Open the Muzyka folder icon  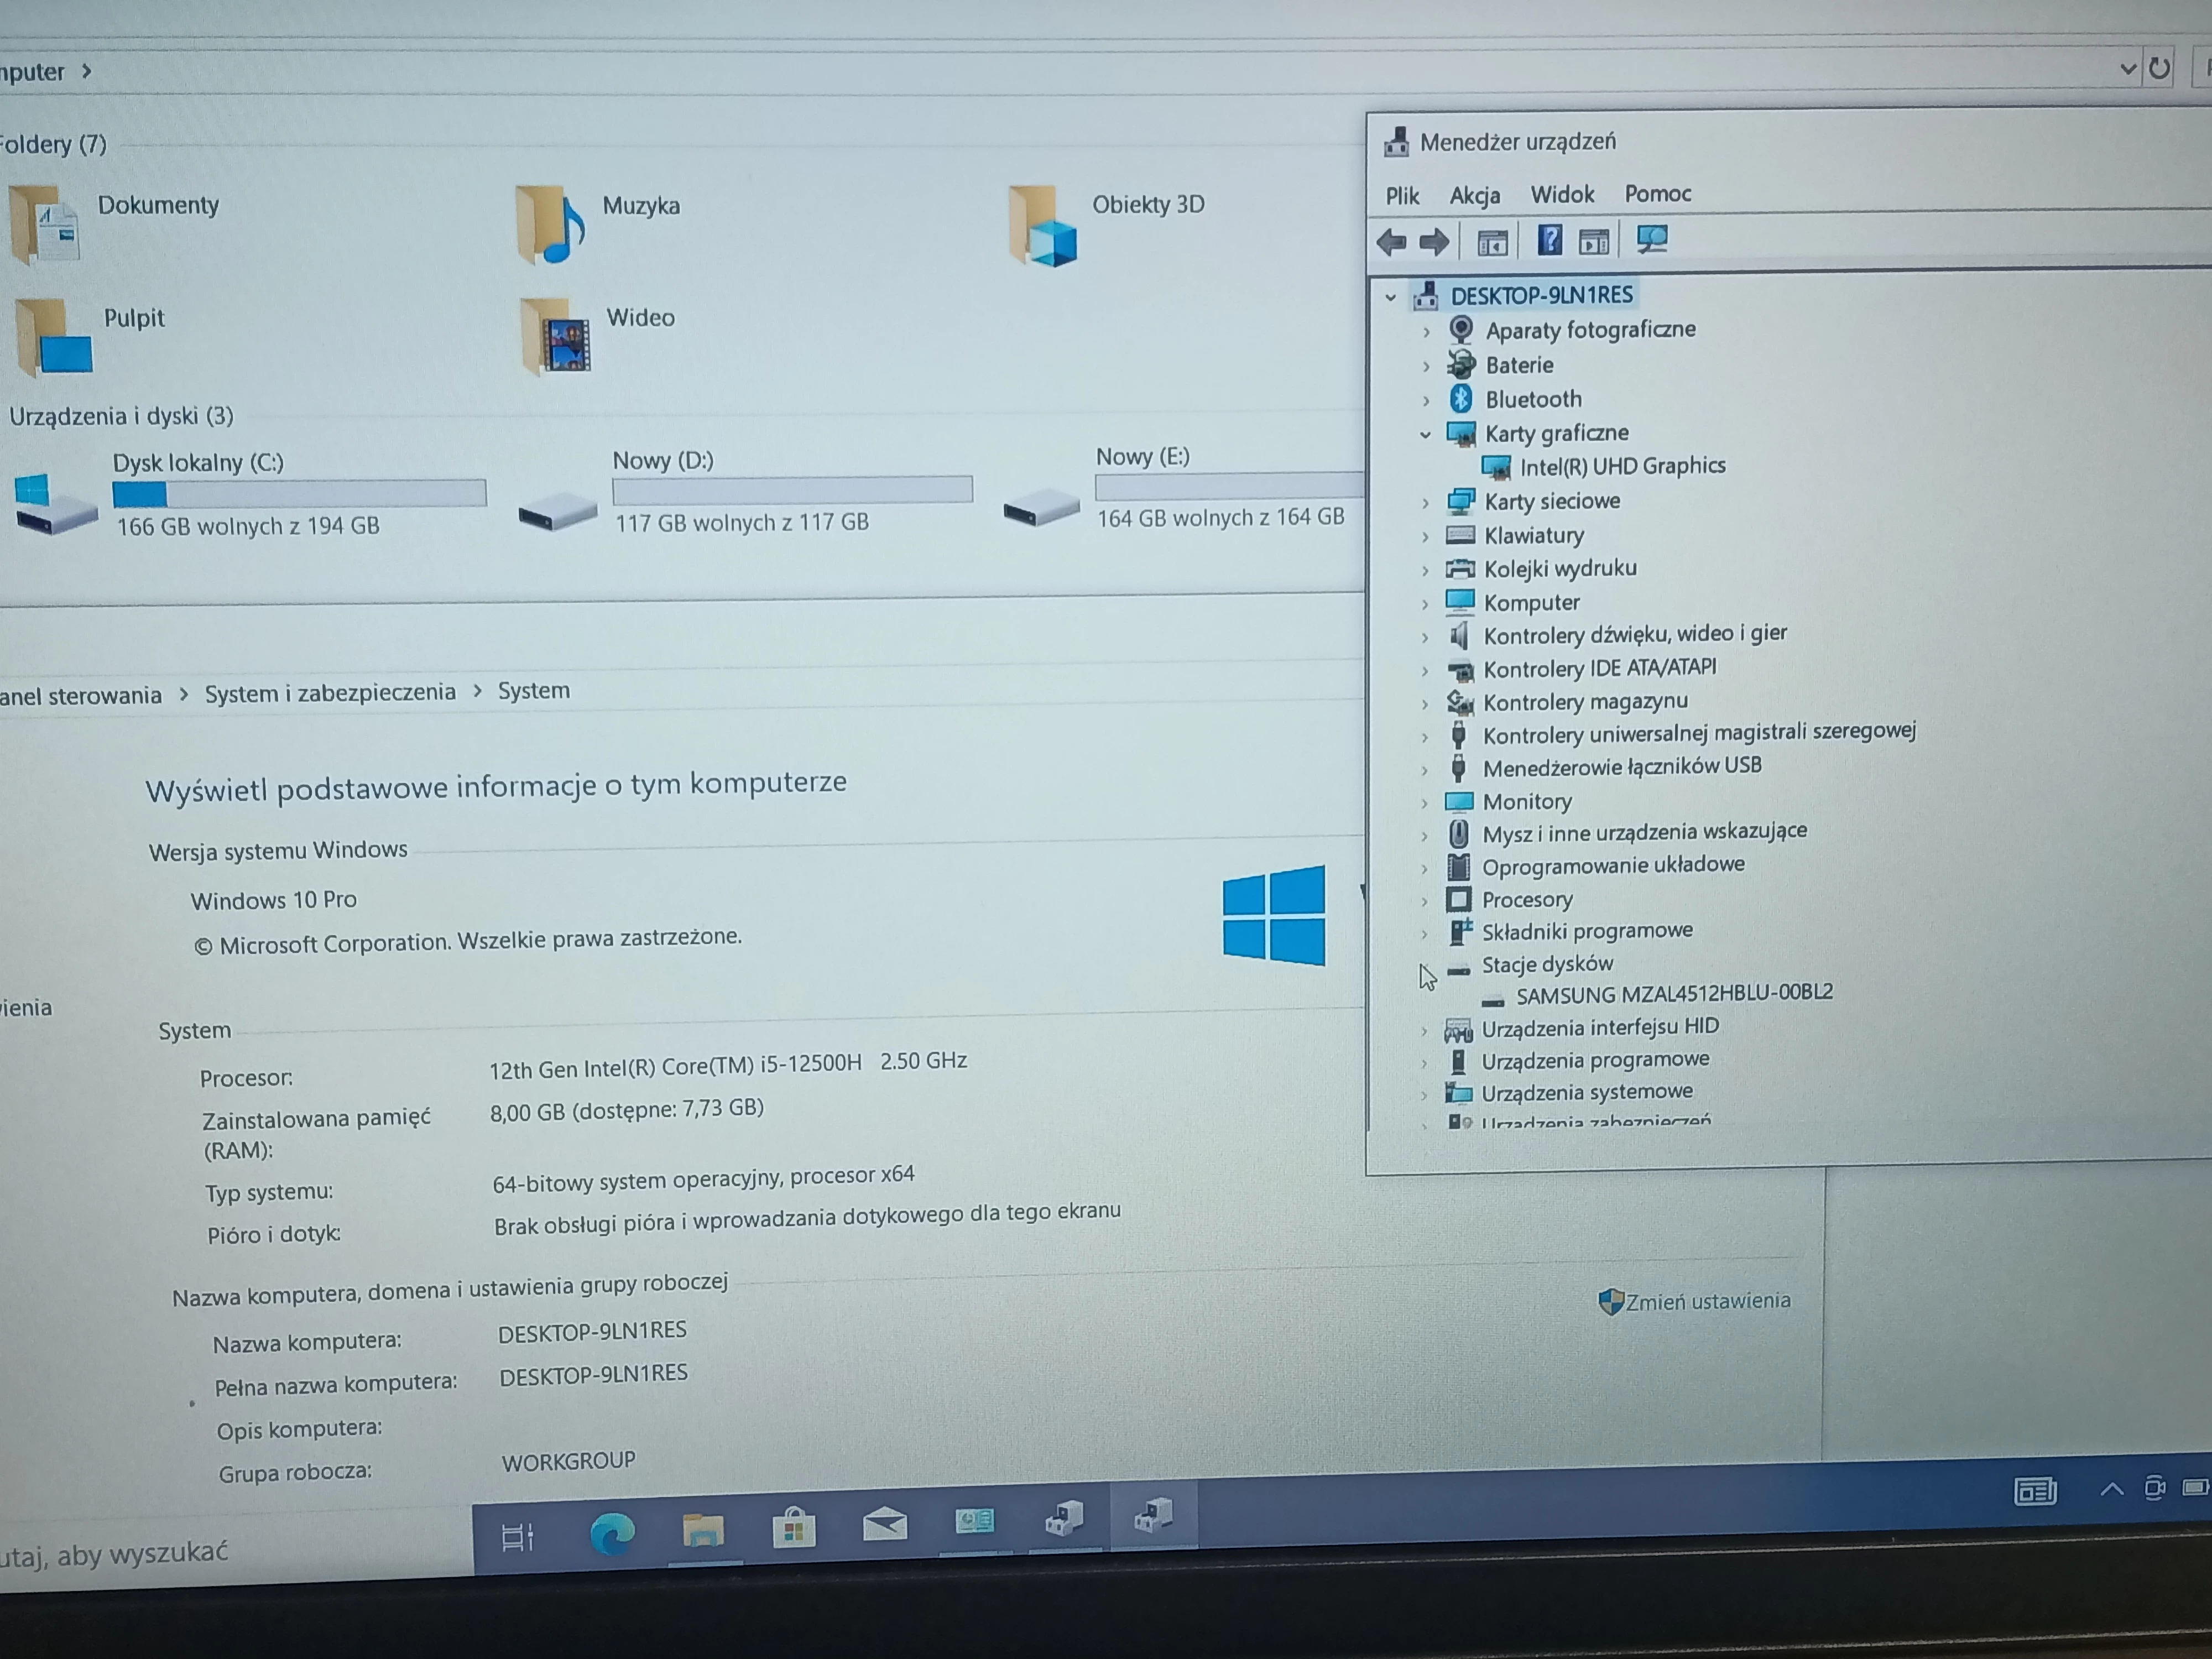point(550,225)
